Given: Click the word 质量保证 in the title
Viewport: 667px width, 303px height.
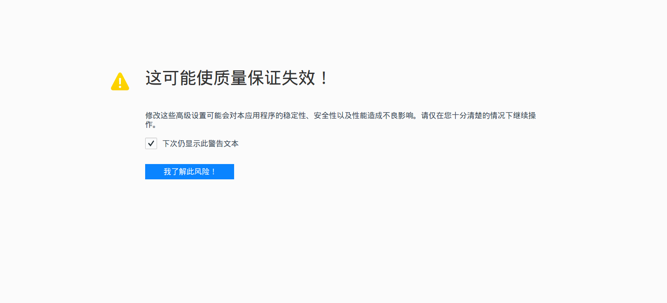Looking at the screenshot, I should tap(248, 78).
